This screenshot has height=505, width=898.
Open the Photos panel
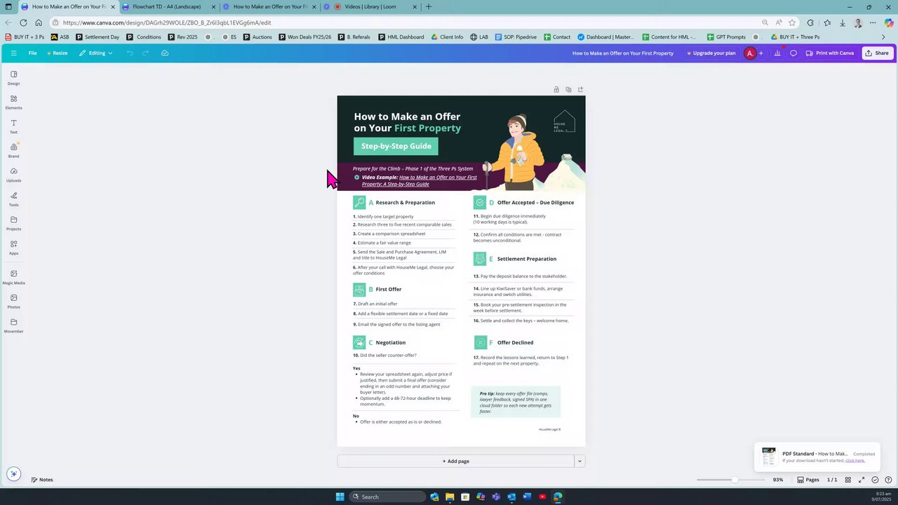[x=13, y=302]
